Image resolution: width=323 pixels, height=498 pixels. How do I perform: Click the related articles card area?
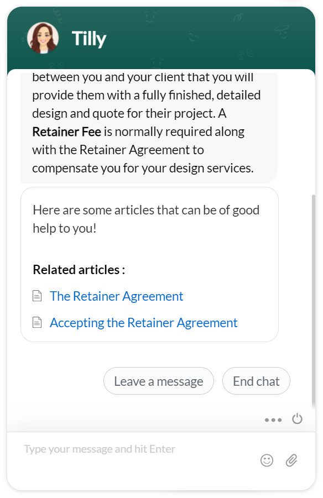pos(149,264)
